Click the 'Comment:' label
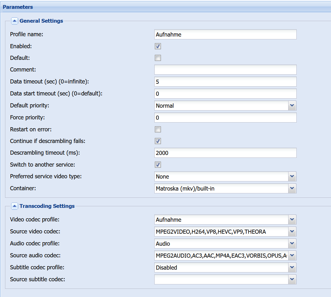 click(23, 70)
